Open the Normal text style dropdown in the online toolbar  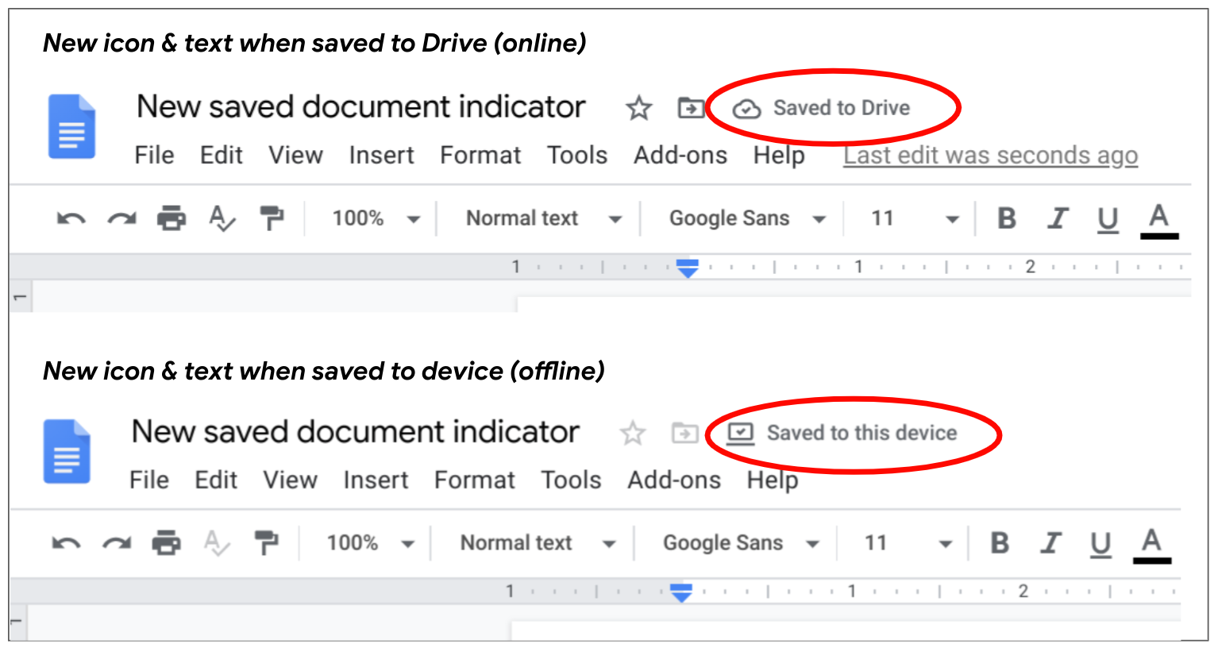[x=543, y=218]
